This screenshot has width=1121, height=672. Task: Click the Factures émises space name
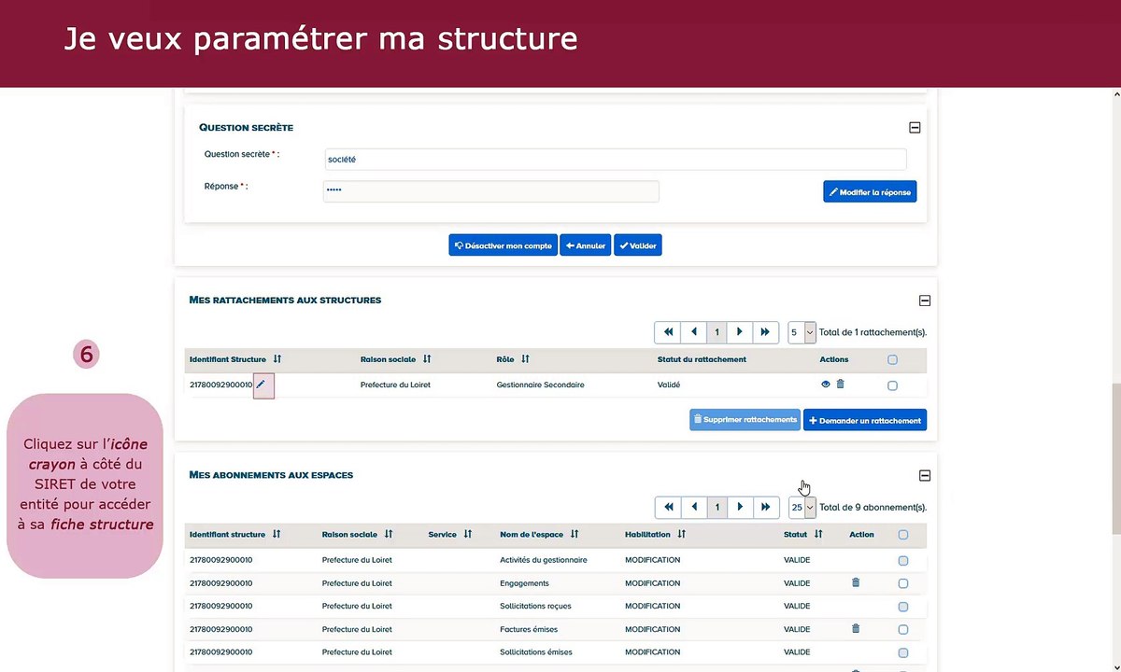pos(529,629)
